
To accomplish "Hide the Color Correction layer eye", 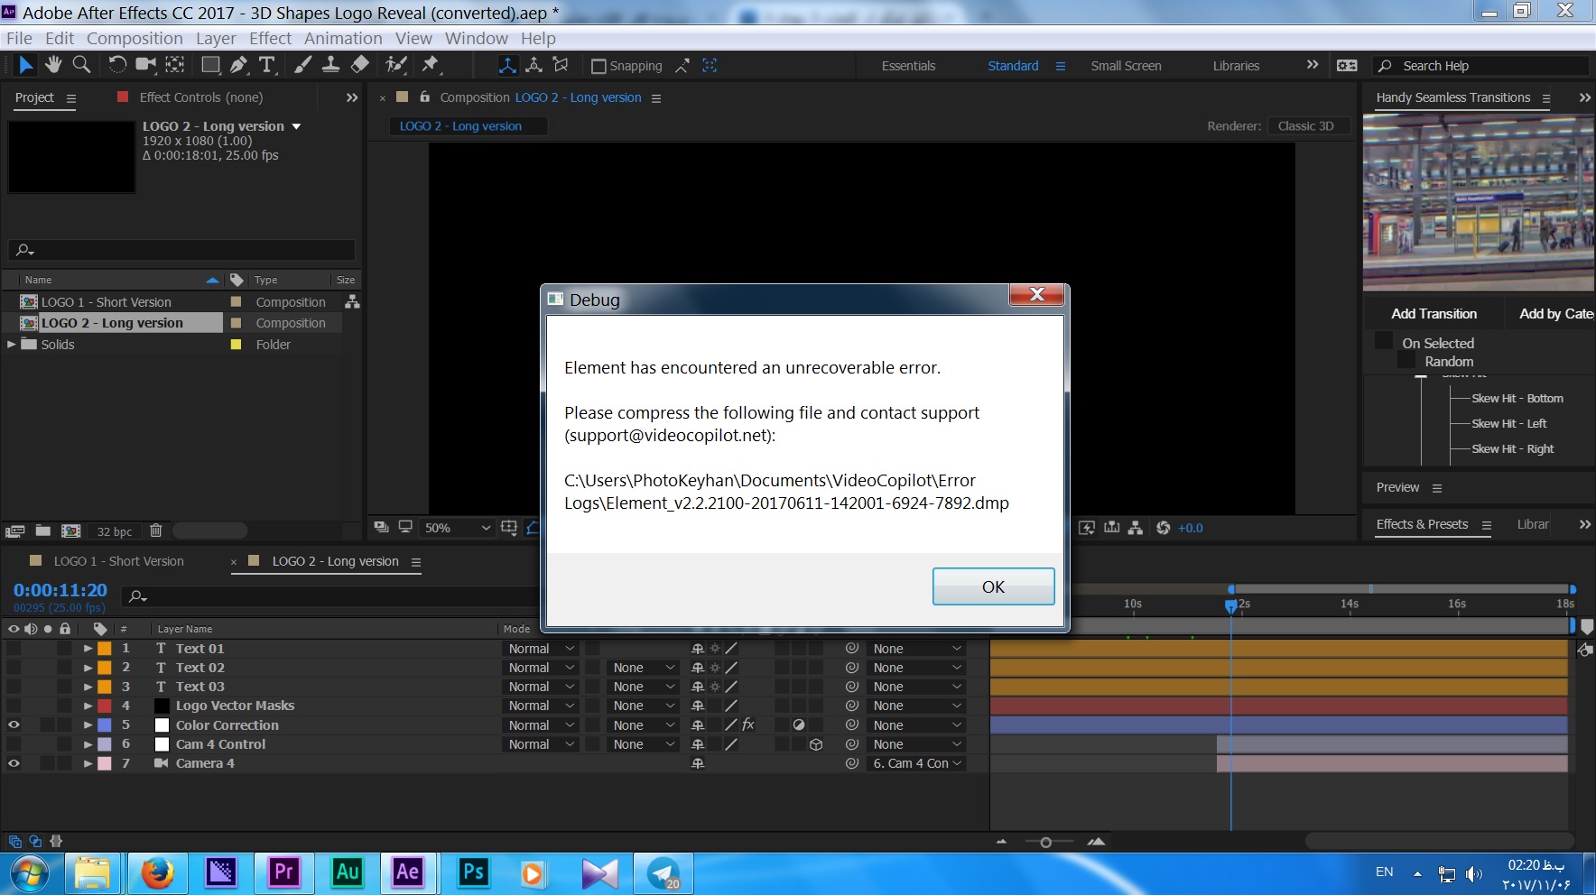I will point(14,724).
